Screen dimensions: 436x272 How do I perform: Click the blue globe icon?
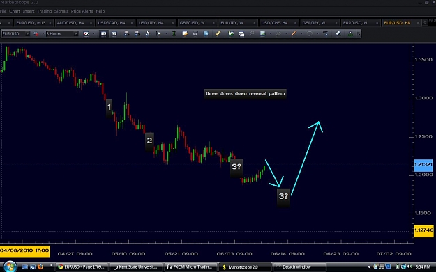(206, 33)
